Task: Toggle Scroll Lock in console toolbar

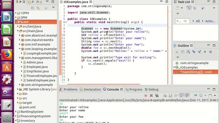Action: tap(170, 96)
